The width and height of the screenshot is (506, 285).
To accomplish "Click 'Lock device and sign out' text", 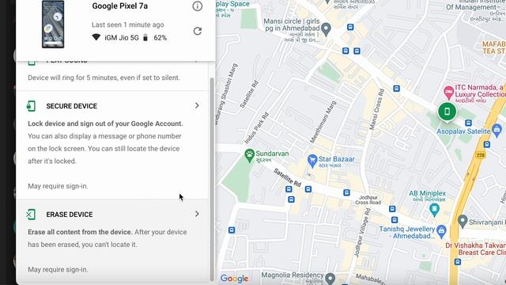I will (105, 123).
